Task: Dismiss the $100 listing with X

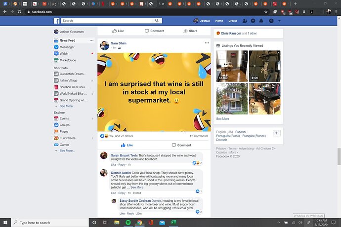Action: click(278, 53)
